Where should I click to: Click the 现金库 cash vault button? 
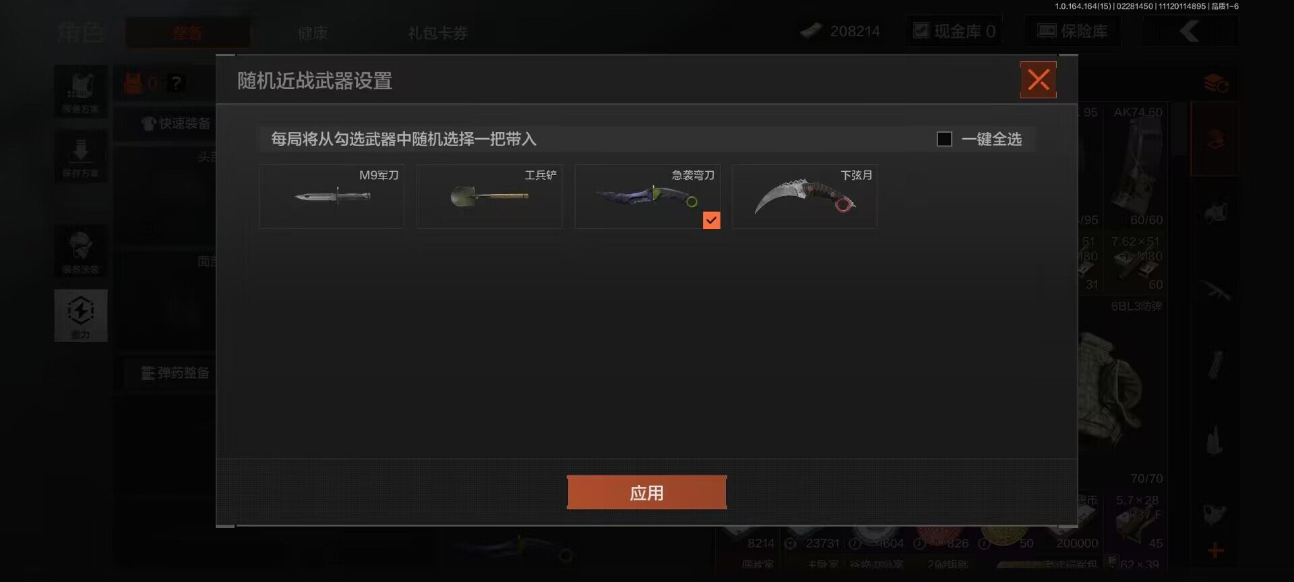[x=954, y=31]
